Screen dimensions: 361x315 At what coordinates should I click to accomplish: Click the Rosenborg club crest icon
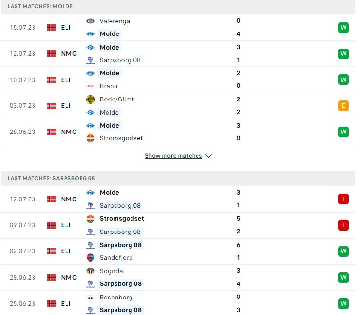(x=90, y=298)
